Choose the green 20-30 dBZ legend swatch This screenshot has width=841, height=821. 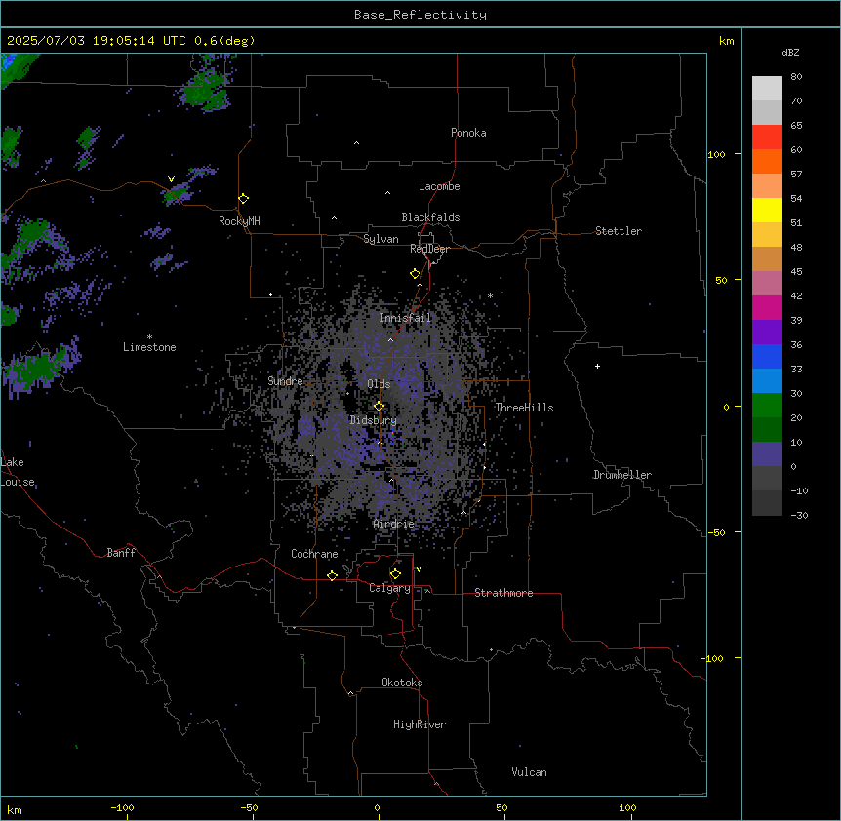click(x=767, y=406)
